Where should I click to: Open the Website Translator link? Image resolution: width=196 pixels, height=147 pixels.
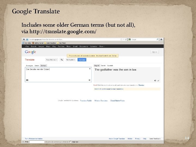click(101, 101)
